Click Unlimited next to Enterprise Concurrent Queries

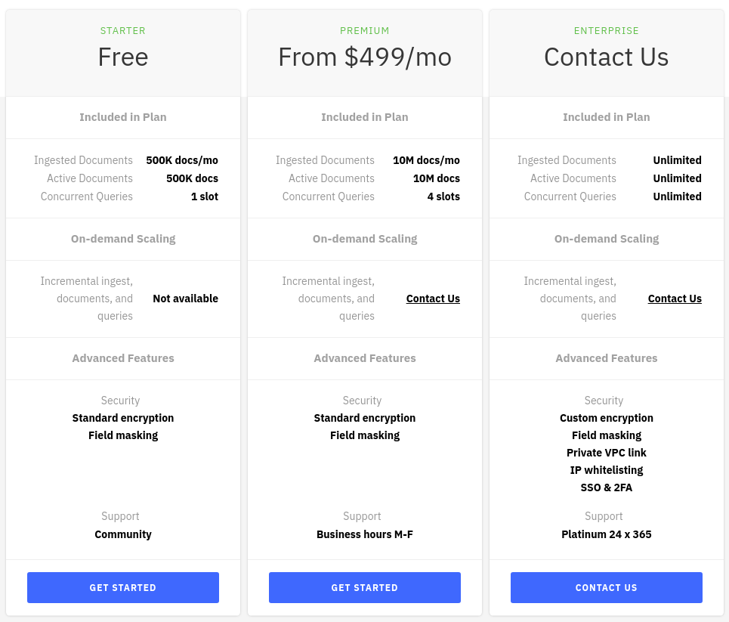point(677,197)
